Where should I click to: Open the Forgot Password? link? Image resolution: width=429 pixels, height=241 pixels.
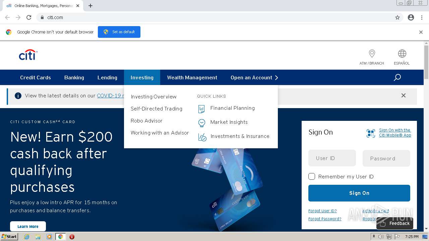(x=325, y=219)
